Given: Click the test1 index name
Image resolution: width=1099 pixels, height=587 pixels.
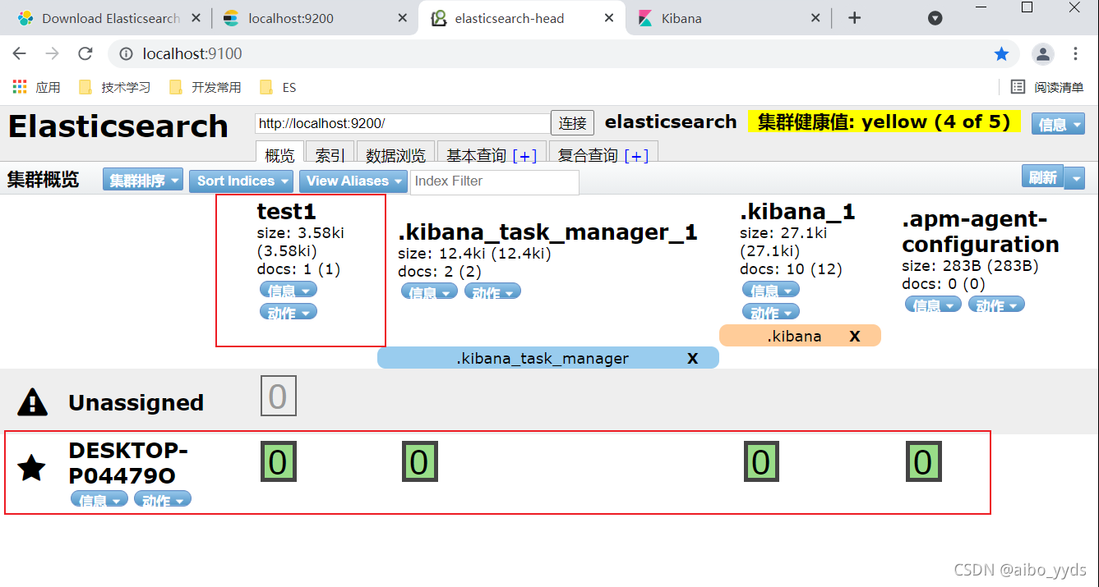Looking at the screenshot, I should (286, 211).
